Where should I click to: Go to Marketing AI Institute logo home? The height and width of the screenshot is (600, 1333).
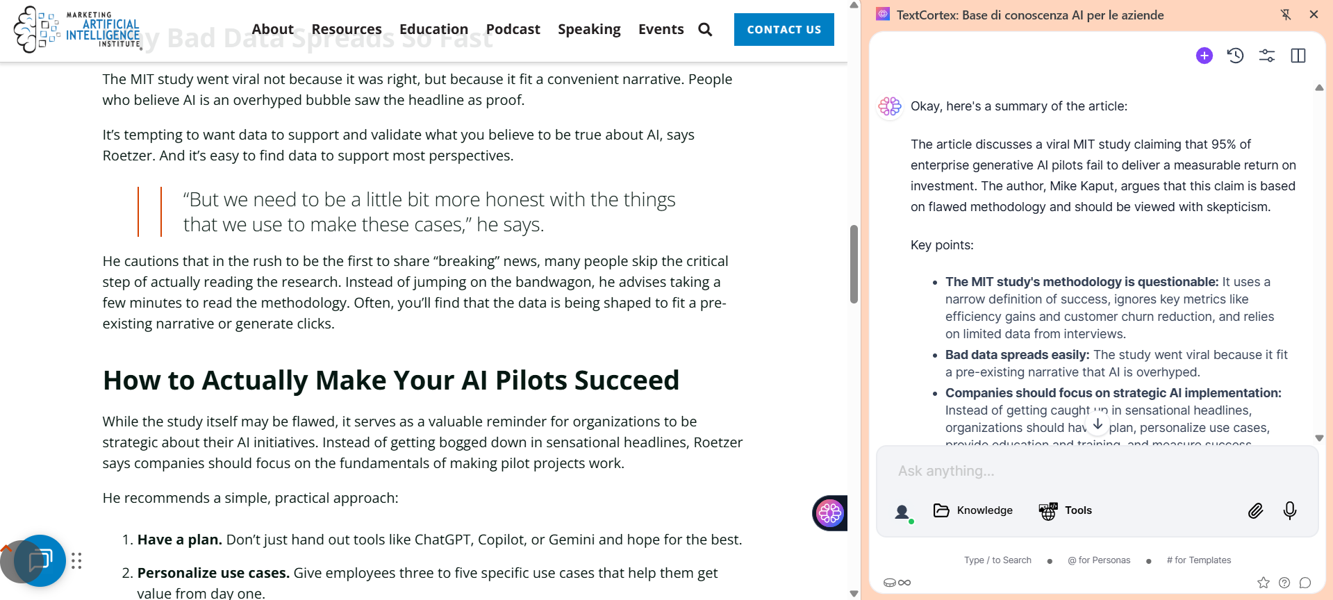pyautogui.click(x=76, y=29)
